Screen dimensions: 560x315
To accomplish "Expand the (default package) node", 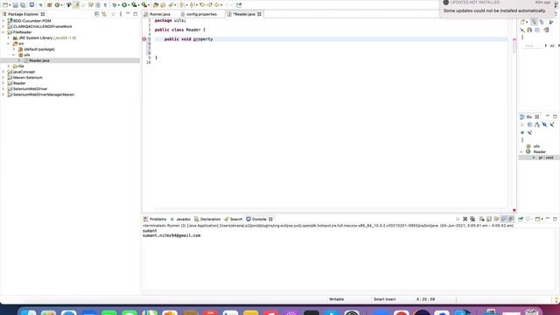I will click(14, 49).
